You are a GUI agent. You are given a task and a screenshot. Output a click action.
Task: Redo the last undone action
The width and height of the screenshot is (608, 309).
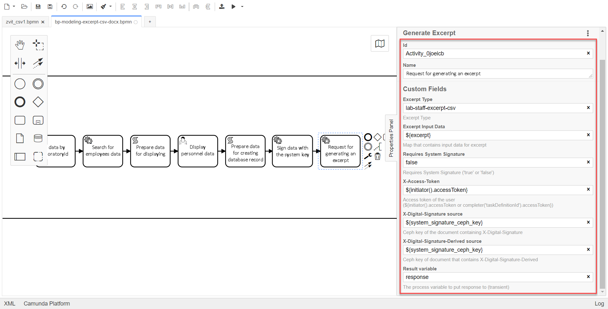click(75, 7)
